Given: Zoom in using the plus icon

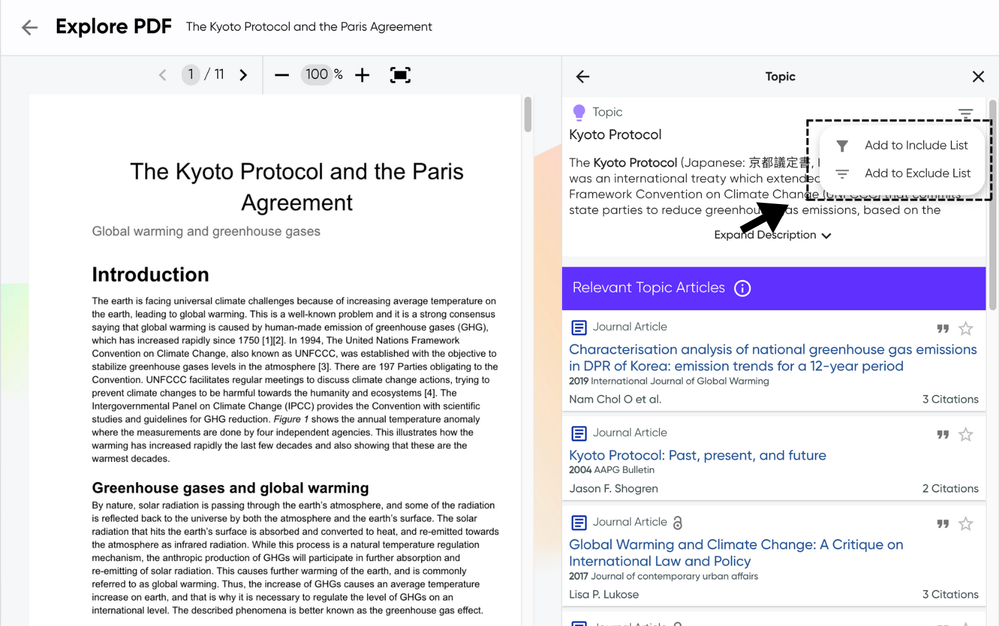Looking at the screenshot, I should point(362,75).
